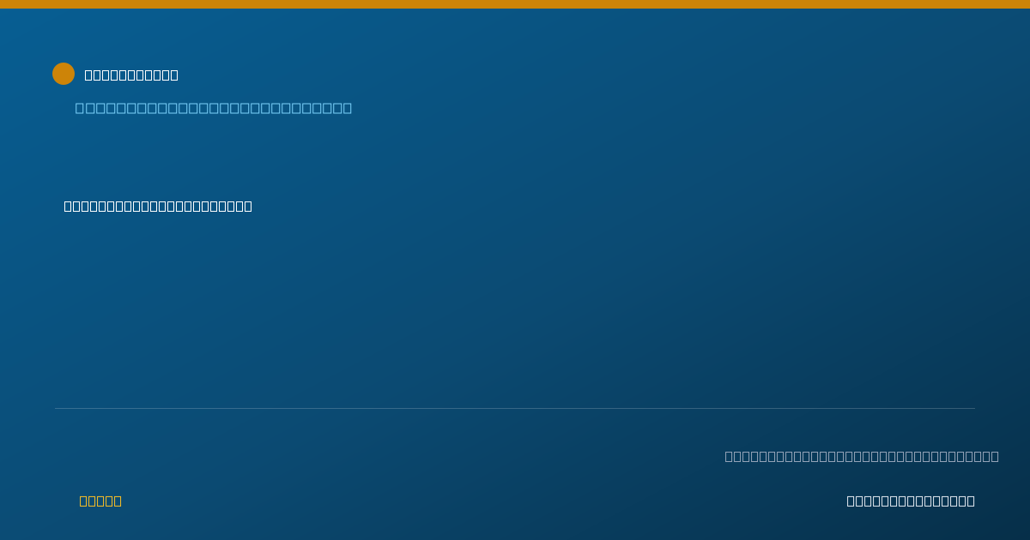
Task: Click the orange accent bar along the top edge
Action: pyautogui.click(x=515, y=4)
